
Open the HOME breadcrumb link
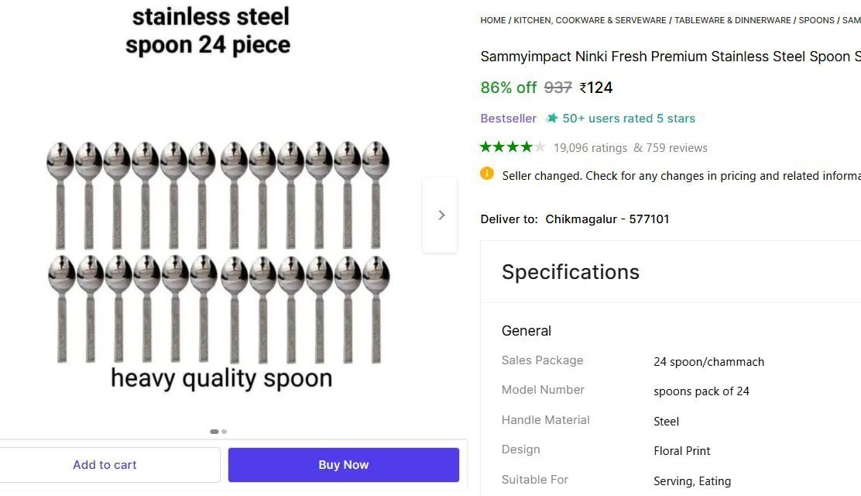493,20
